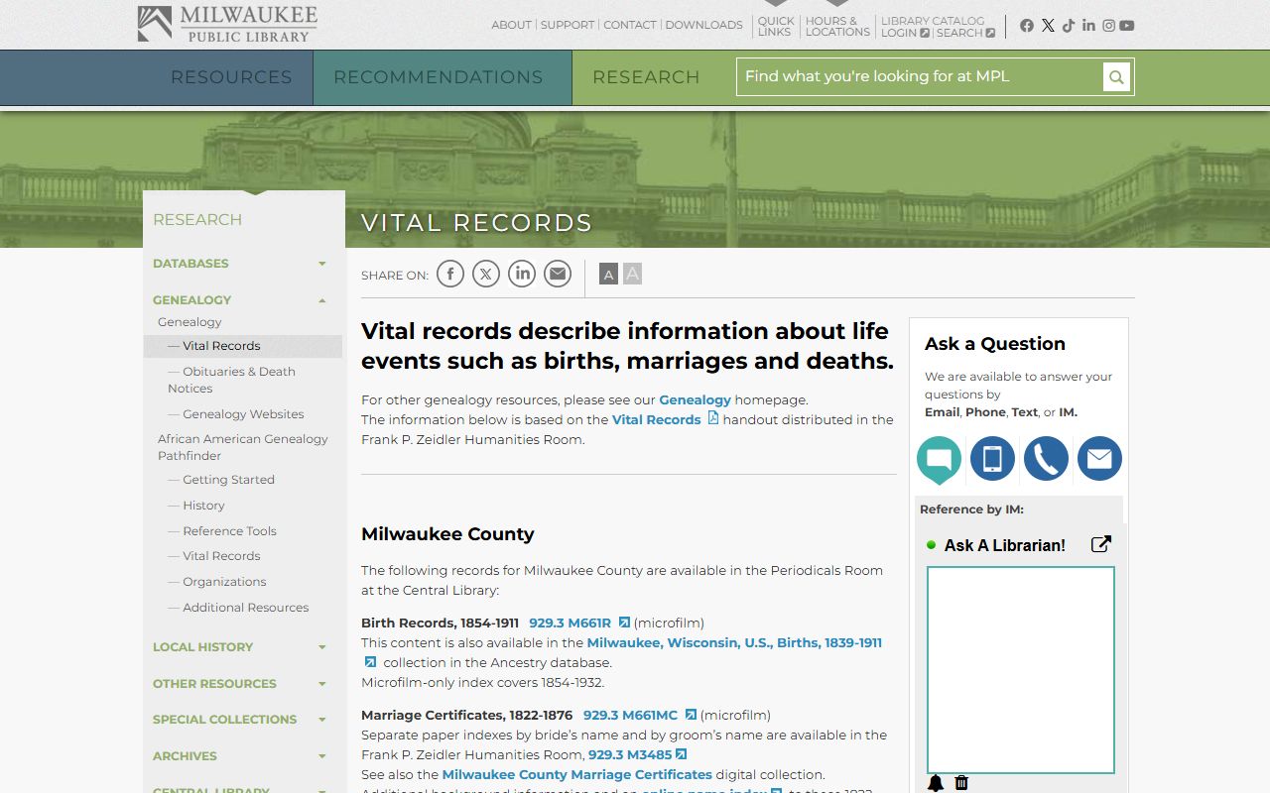Image resolution: width=1270 pixels, height=793 pixels.
Task: Open the Research main menu
Action: click(646, 77)
